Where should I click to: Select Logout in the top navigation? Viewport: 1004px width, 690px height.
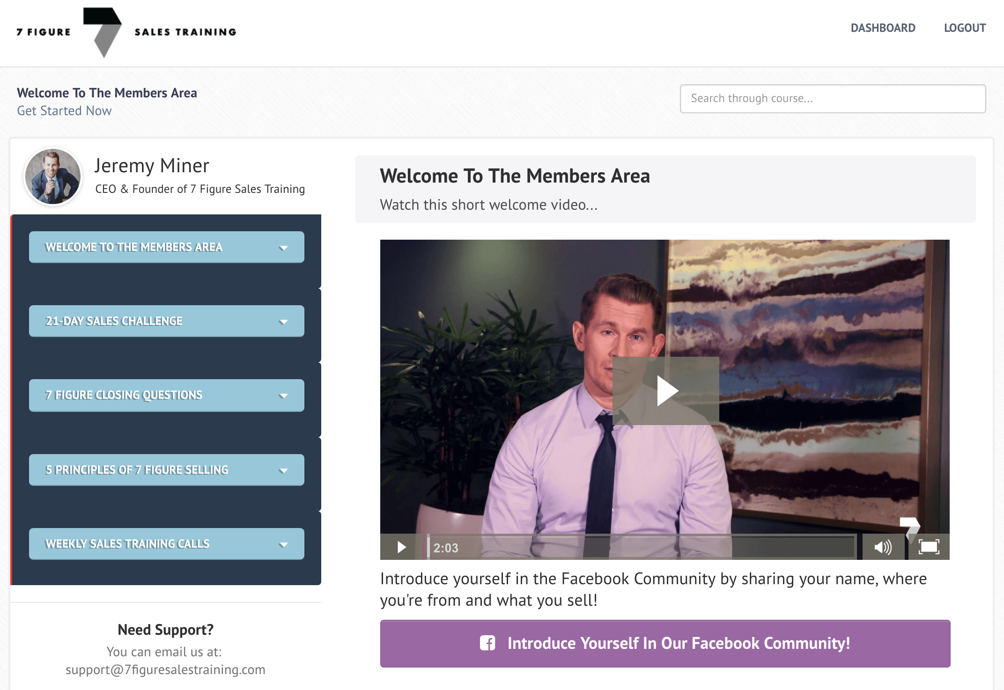pos(965,28)
